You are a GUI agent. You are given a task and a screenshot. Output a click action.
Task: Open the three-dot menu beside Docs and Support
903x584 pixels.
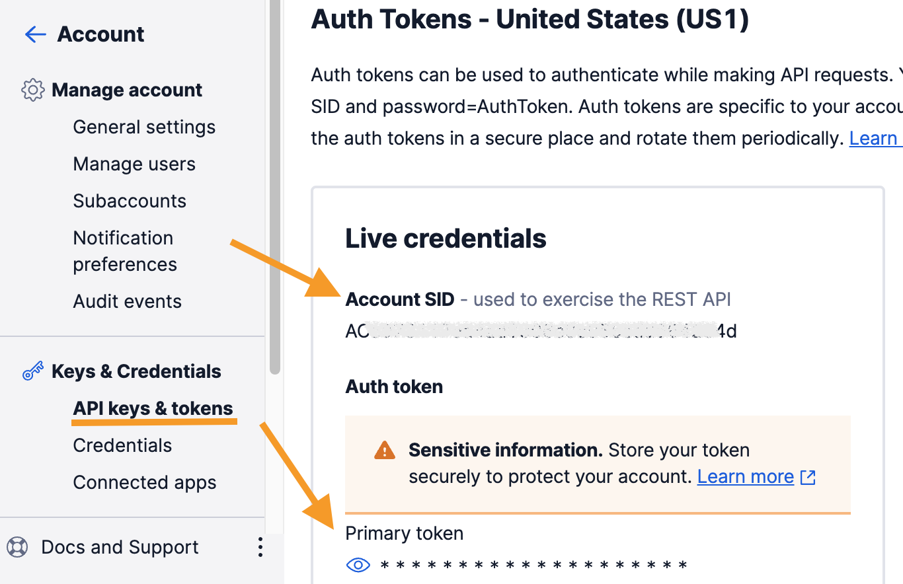(260, 547)
